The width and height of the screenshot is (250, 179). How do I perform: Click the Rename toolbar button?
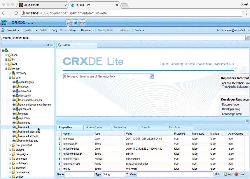tap(87, 30)
